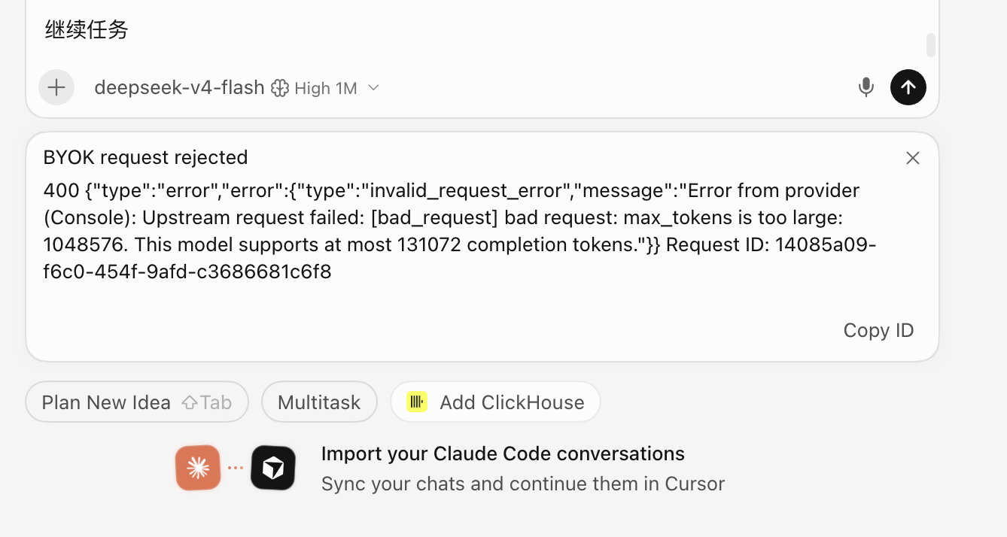1007x537 pixels.
Task: Open Import your Claude Code conversations
Action: 503,454
